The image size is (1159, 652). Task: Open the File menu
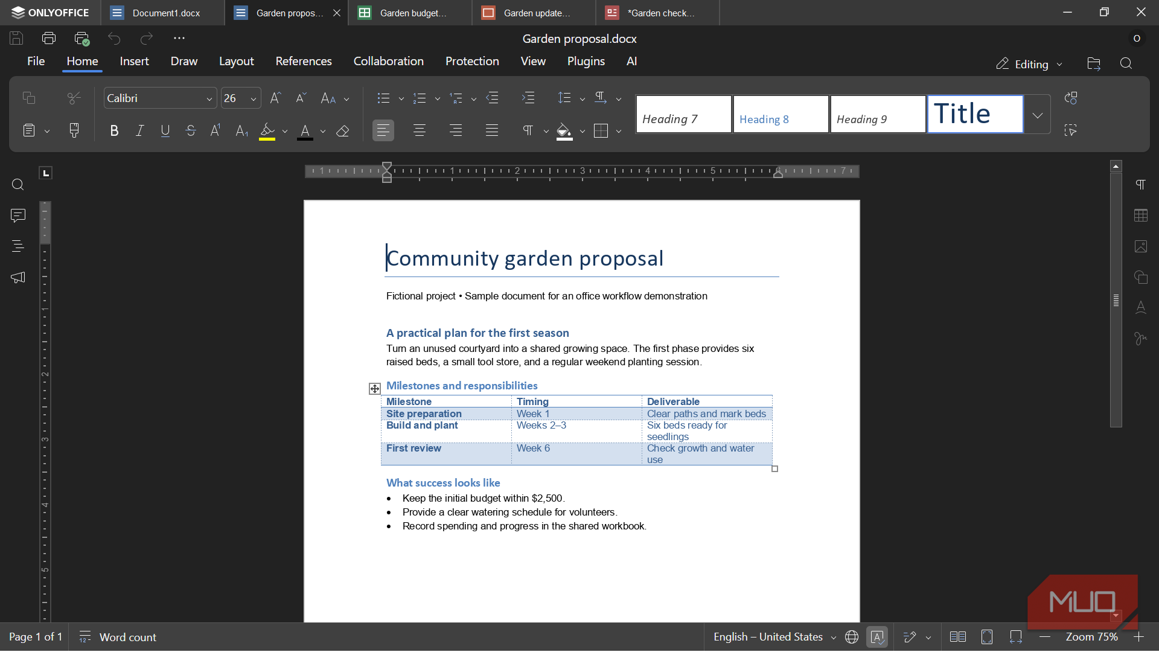(x=36, y=62)
